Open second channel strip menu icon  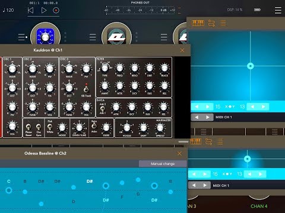point(93,37)
